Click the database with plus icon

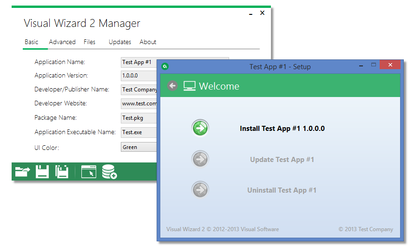pos(109,172)
